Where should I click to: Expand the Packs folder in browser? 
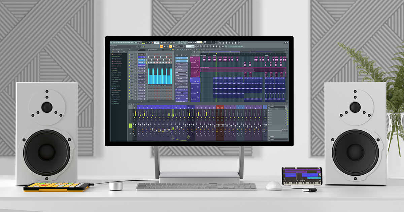tap(114, 88)
